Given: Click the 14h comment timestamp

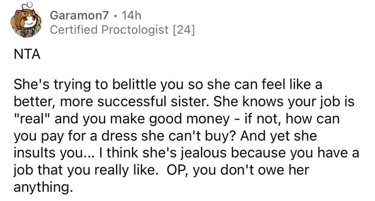Looking at the screenshot, I should coord(131,16).
